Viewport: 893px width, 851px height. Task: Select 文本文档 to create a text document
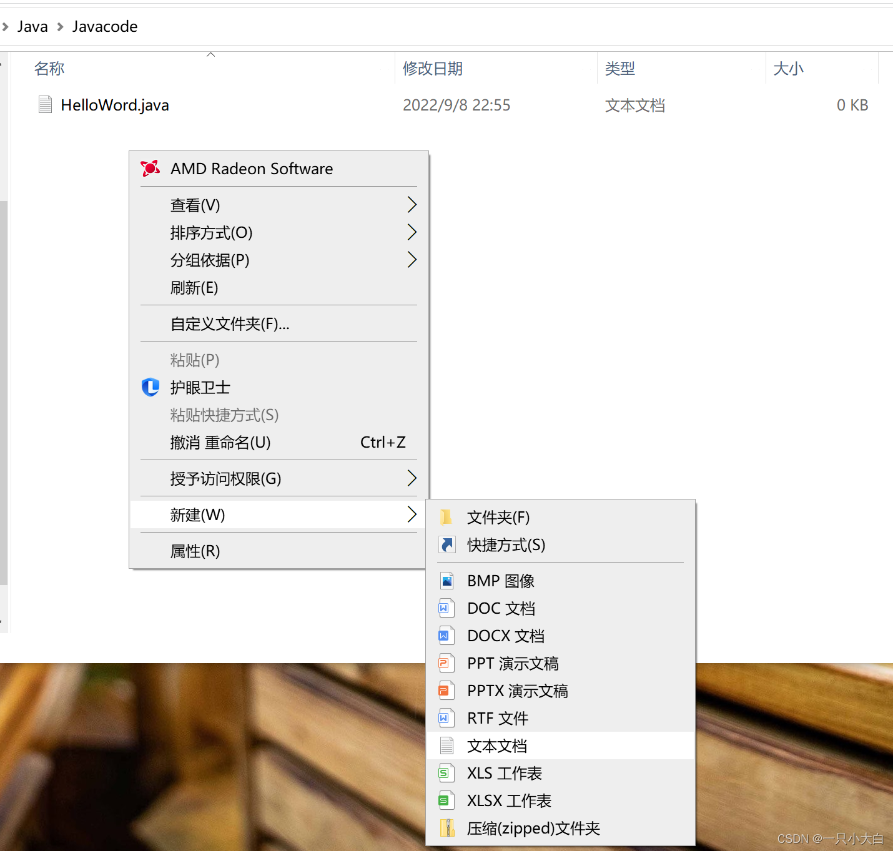coord(496,745)
